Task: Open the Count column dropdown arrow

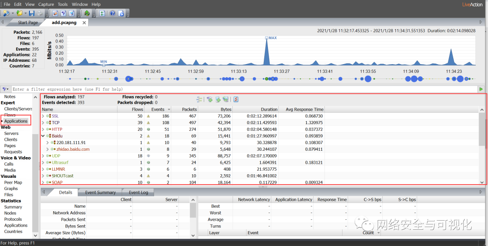Action: [x=379, y=233]
